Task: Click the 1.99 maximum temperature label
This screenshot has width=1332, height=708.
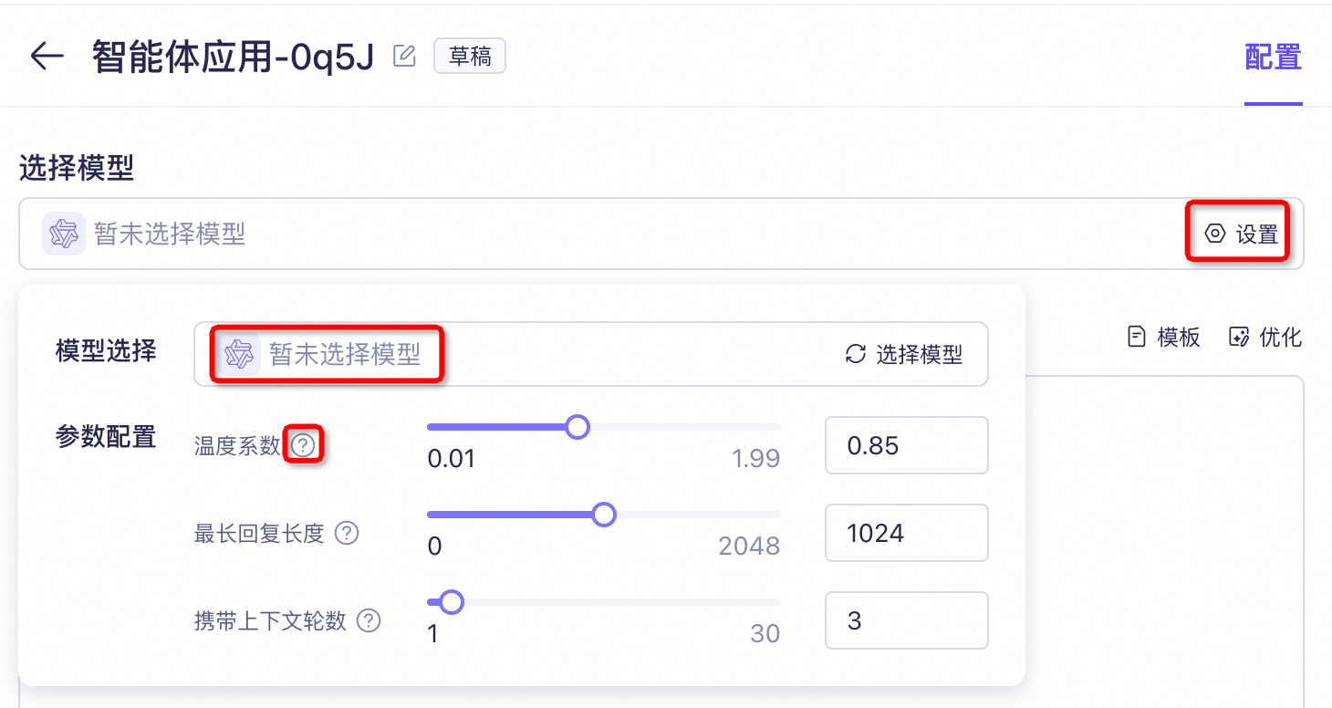Action: click(x=755, y=458)
